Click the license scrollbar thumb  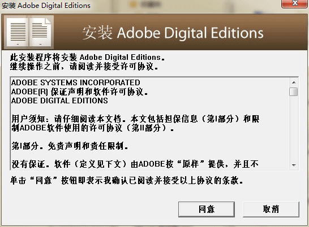(293, 92)
